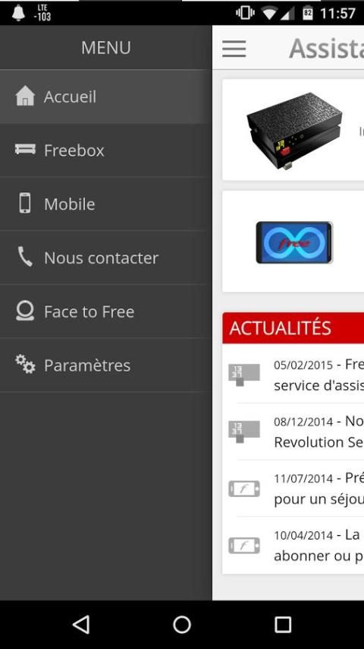
Task: Tap the Nous contacter handset icon
Action: 25,257
